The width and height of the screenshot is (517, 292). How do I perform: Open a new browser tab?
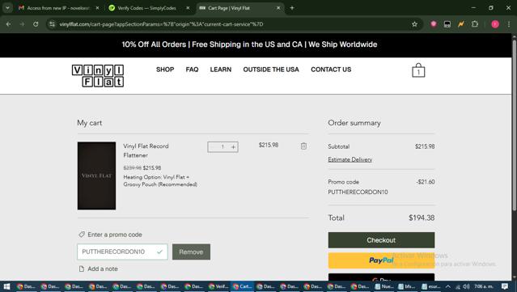pyautogui.click(x=292, y=8)
